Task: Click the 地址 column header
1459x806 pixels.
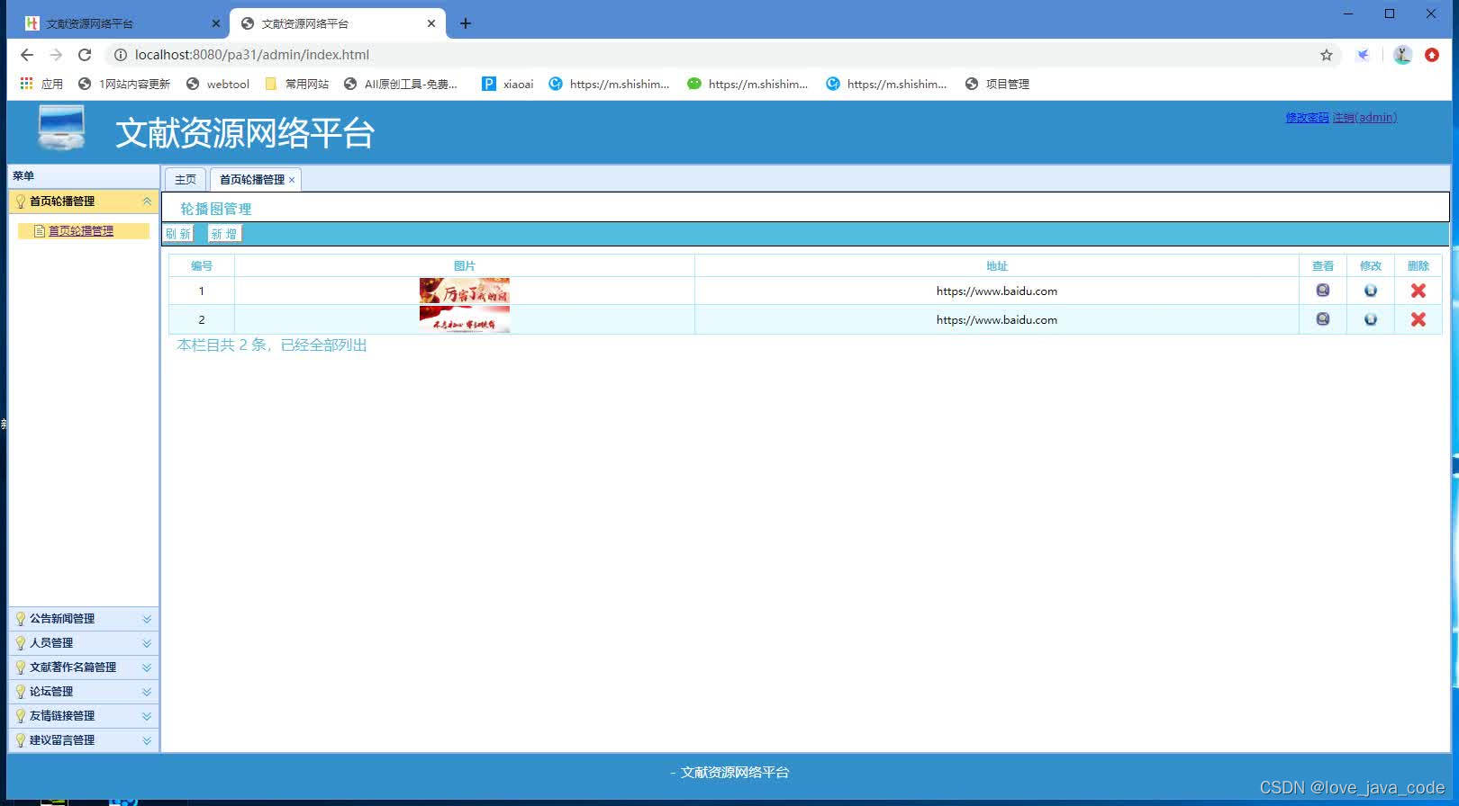Action: [x=996, y=266]
